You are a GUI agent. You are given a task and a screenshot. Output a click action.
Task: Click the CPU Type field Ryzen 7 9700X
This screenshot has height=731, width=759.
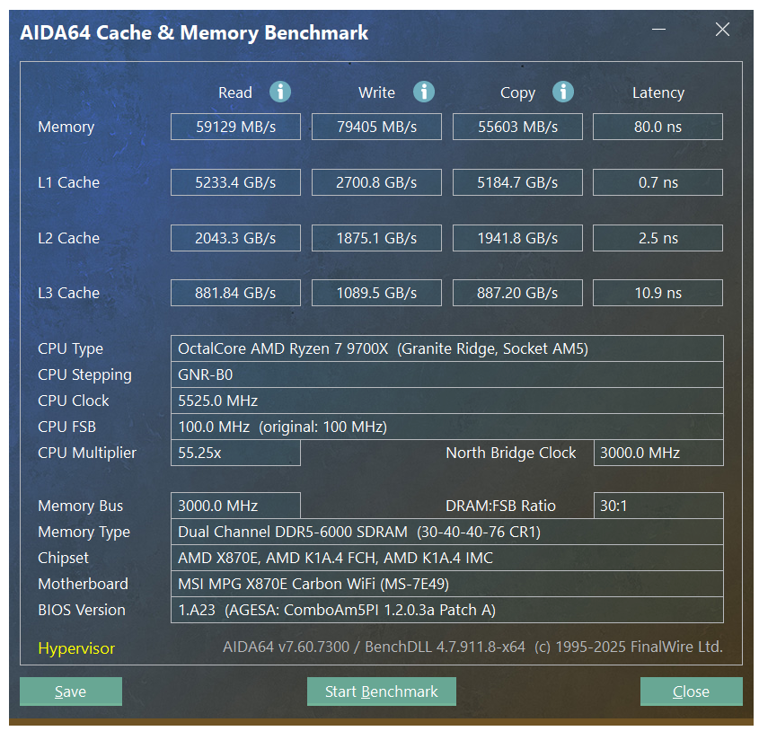(447, 348)
